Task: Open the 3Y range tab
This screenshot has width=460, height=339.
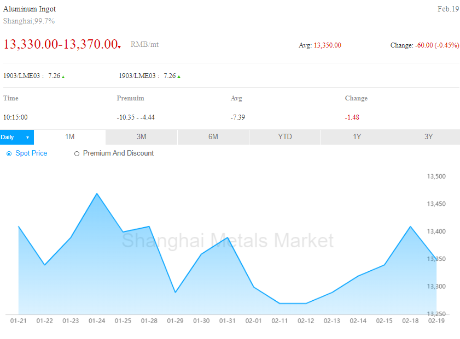Action: [428, 137]
